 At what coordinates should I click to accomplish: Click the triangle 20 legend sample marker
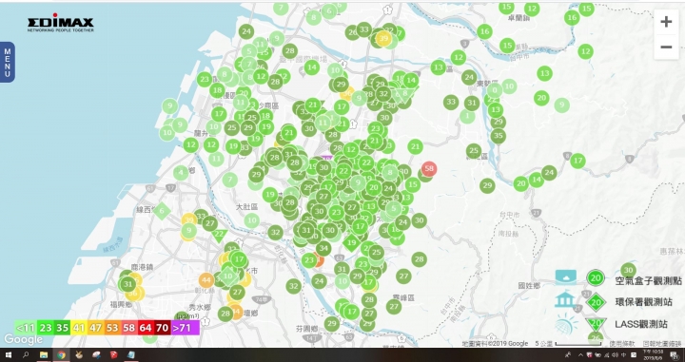(595, 324)
